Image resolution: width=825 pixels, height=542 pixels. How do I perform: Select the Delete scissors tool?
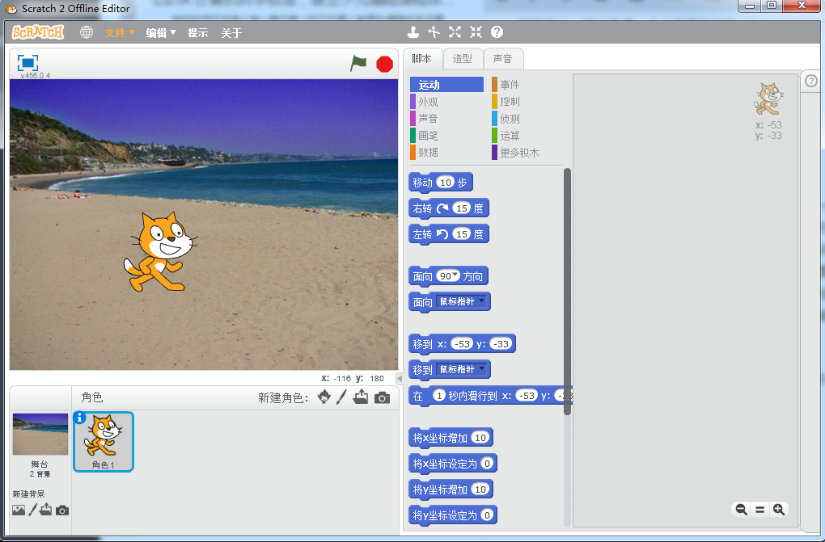click(434, 32)
